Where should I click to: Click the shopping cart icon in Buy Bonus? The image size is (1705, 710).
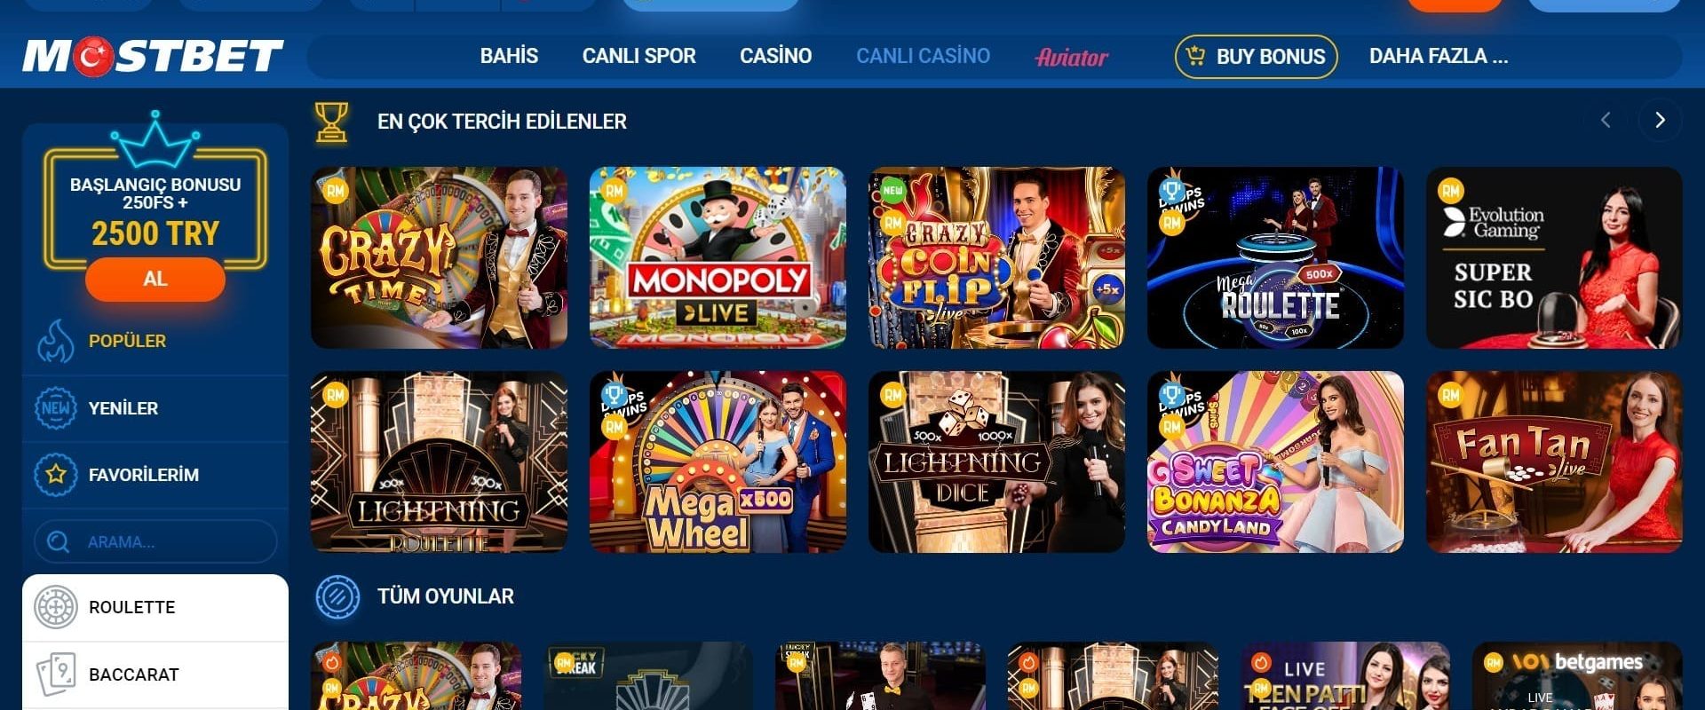coord(1196,57)
